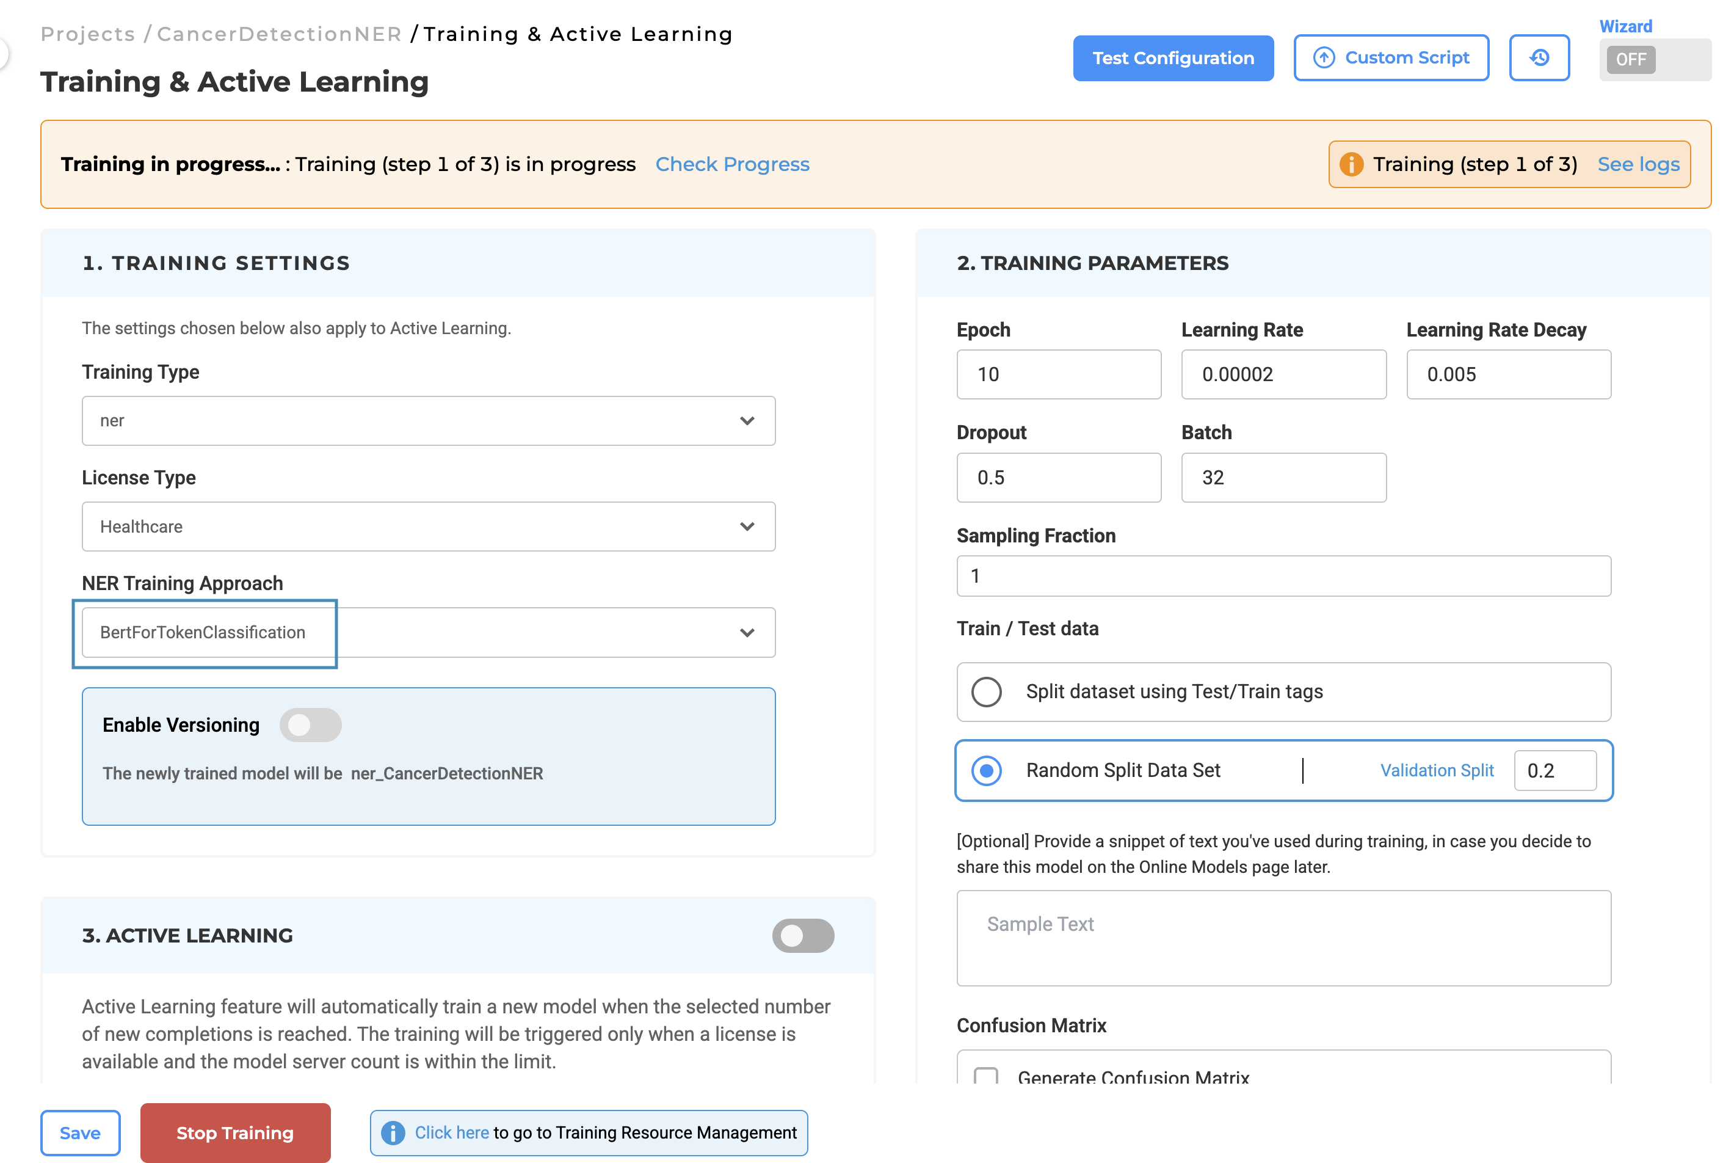Click the See logs link
1723x1163 pixels.
(x=1638, y=164)
